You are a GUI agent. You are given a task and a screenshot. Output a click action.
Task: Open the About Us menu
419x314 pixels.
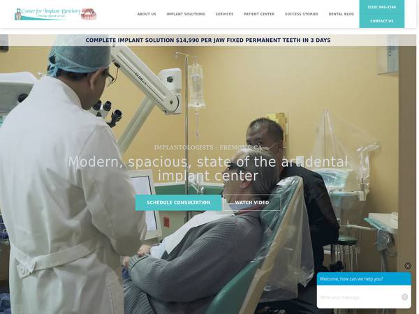click(147, 14)
